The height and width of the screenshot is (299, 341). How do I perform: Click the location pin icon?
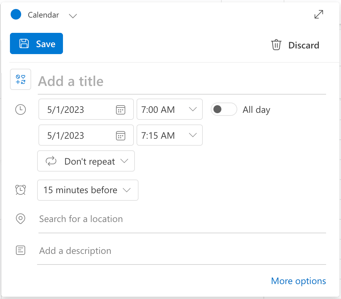pyautogui.click(x=20, y=219)
